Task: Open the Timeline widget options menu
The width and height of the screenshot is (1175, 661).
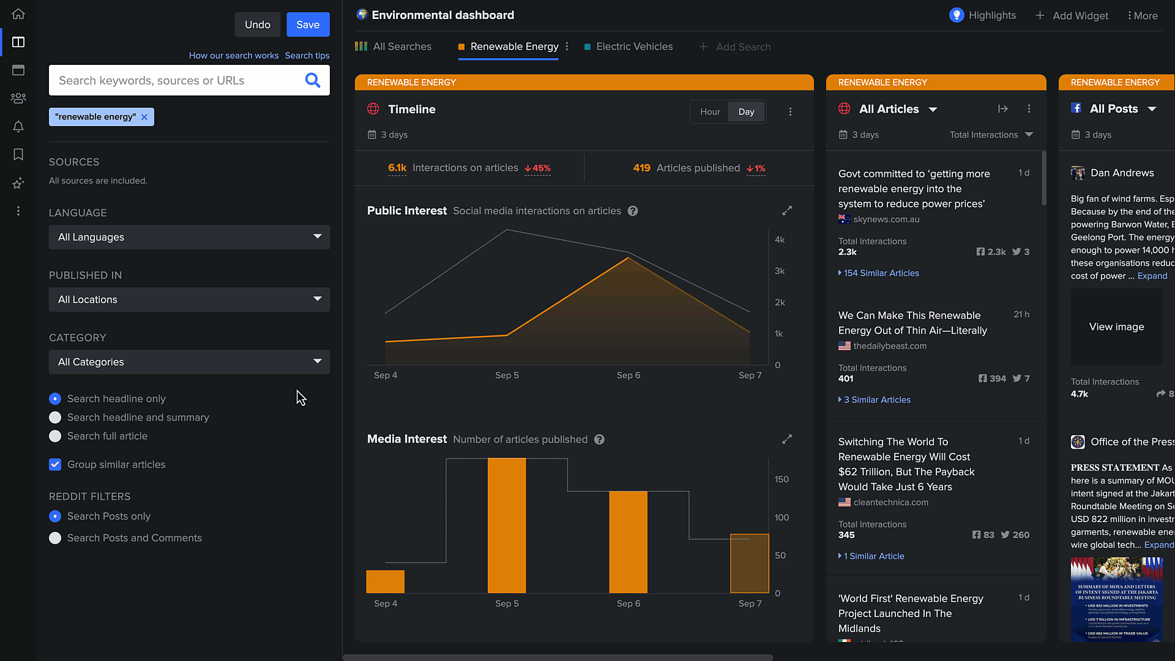Action: [790, 111]
